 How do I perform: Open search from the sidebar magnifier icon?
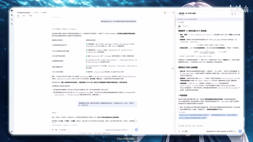12,24
